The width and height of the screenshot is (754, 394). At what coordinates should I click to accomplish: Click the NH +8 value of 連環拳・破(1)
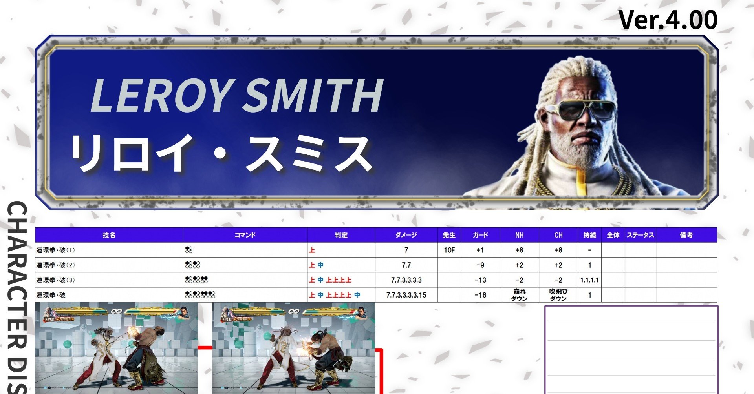519,250
